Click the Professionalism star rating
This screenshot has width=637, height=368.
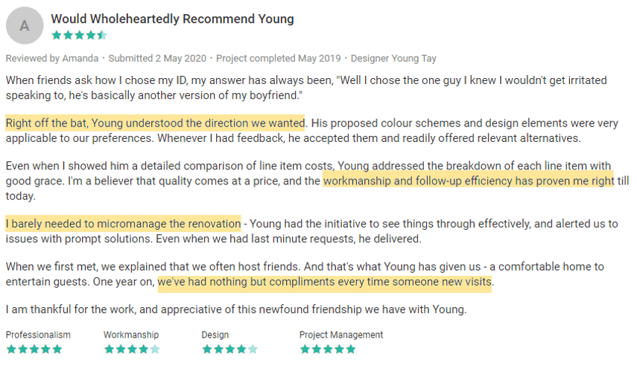34,349
